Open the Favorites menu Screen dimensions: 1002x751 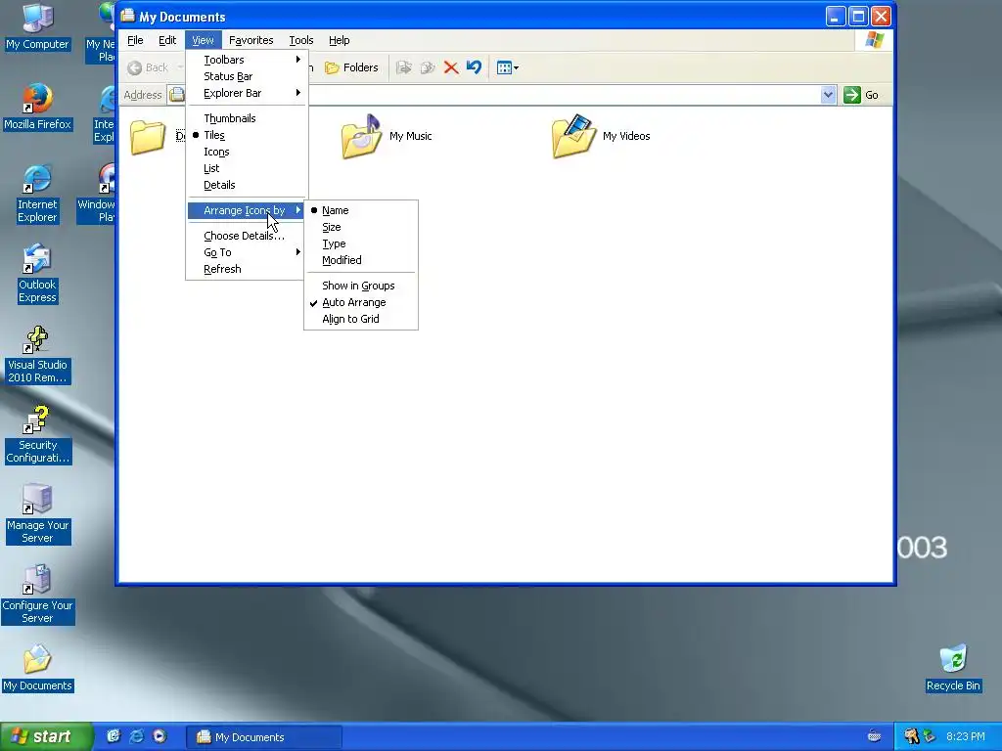click(251, 40)
